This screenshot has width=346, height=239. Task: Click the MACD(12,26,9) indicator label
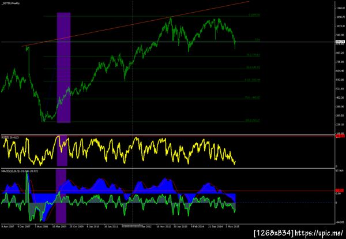pyautogui.click(x=20, y=171)
